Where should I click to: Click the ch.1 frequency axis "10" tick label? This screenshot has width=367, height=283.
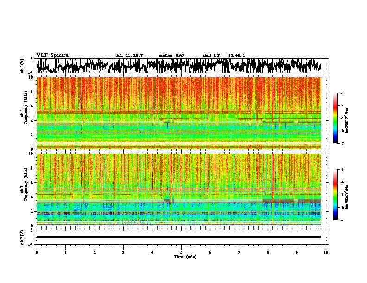click(x=31, y=77)
